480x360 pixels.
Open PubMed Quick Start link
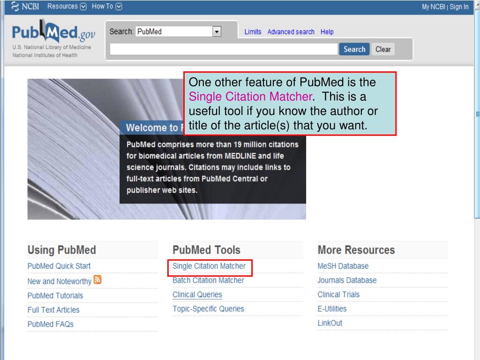59,266
